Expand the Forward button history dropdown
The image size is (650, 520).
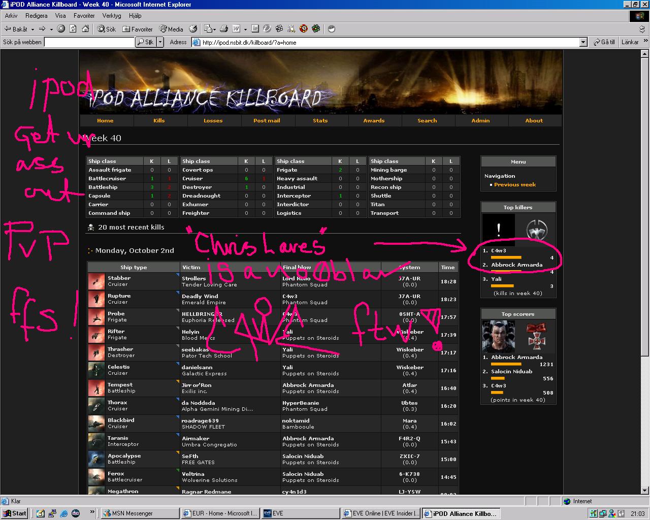coord(51,29)
